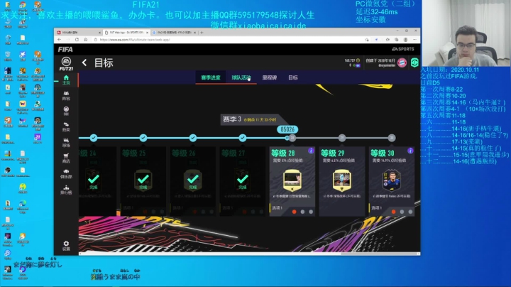This screenshot has width=511, height=287.
Task: Click the grey level 30 timeline node
Action: (x=392, y=138)
